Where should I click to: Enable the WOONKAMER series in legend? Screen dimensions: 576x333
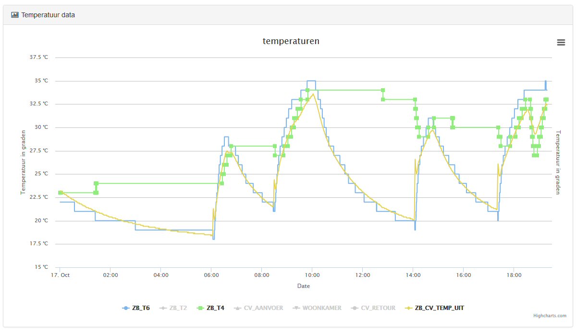[x=321, y=308]
